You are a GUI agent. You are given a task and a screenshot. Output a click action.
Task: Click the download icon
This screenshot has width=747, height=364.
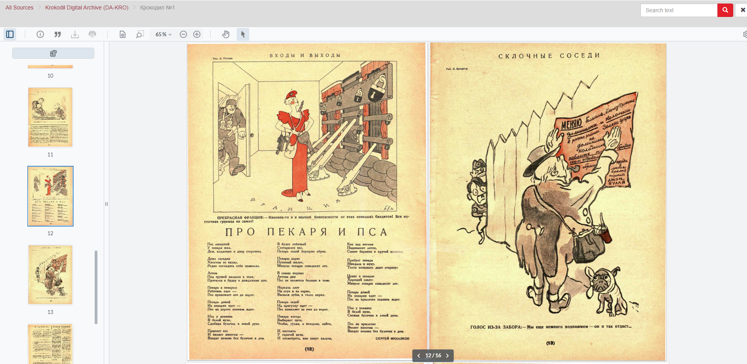click(75, 34)
